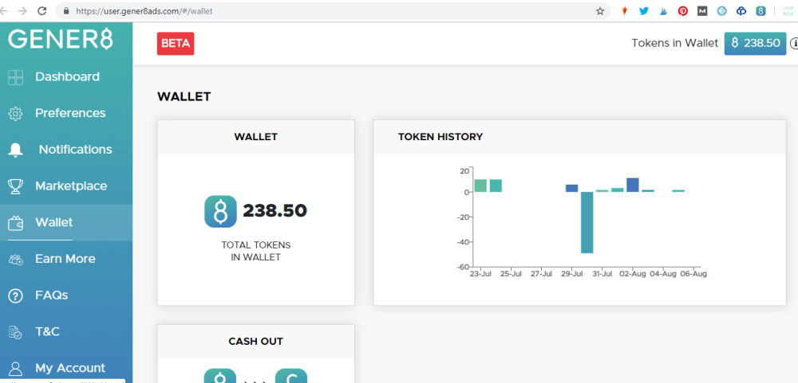Click the Twitter extension icon
This screenshot has width=798, height=383.
point(644,10)
